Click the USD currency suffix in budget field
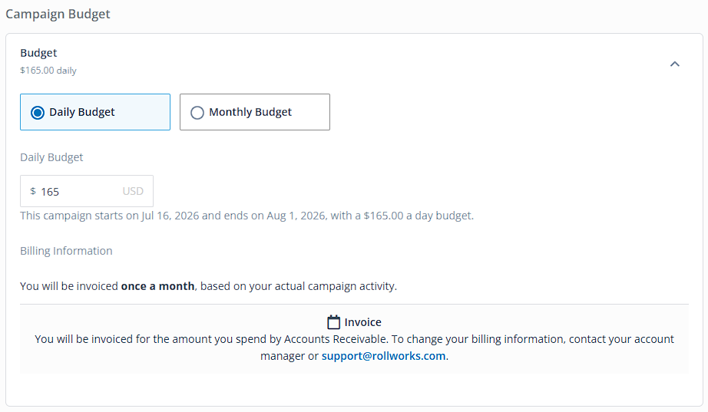 coord(133,191)
